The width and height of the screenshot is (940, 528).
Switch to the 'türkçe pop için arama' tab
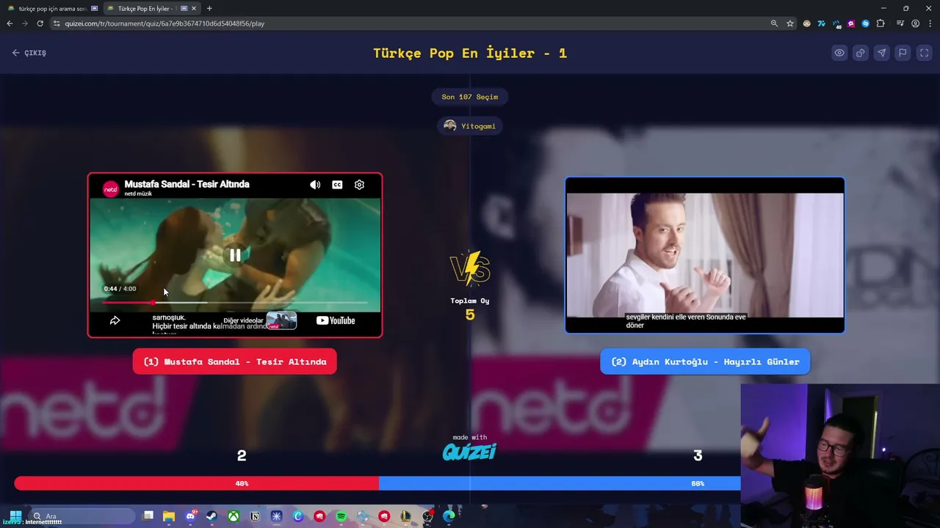[x=51, y=9]
